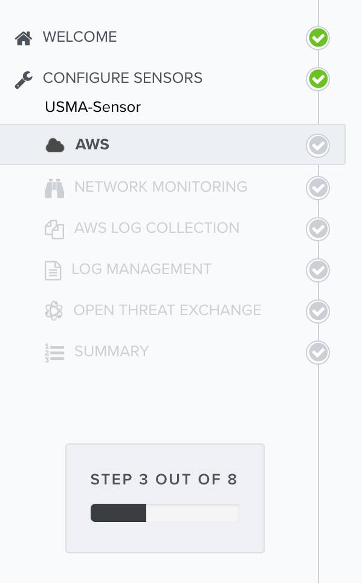Click the step progress bar

pos(164,513)
